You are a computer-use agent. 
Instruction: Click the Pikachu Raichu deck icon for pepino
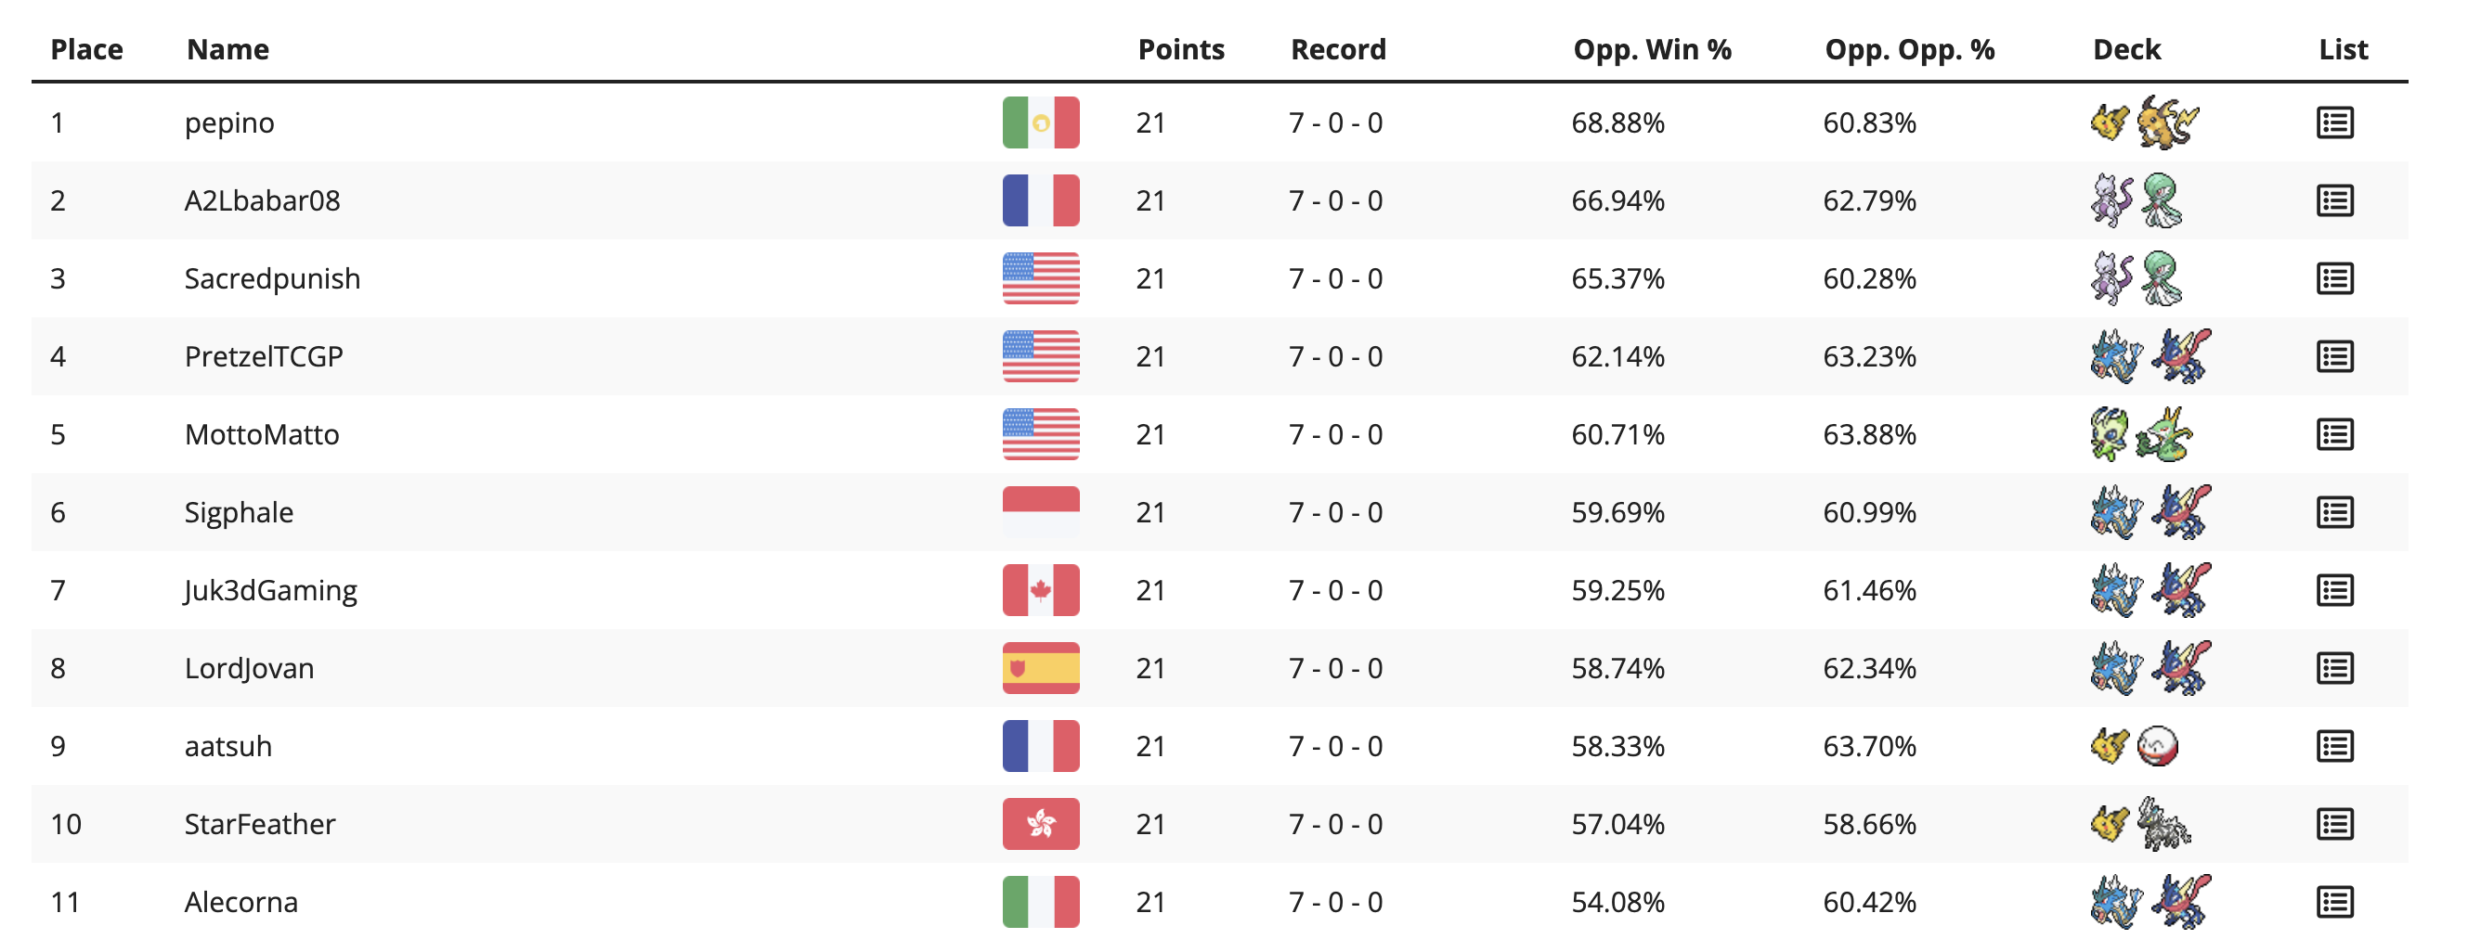2145,122
